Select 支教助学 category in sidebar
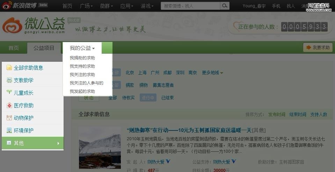The width and height of the screenshot is (335, 172). click(23, 80)
